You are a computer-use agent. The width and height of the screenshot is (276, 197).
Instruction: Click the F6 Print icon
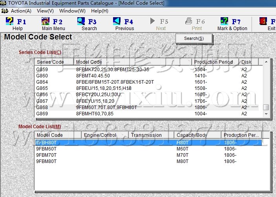(189, 21)
